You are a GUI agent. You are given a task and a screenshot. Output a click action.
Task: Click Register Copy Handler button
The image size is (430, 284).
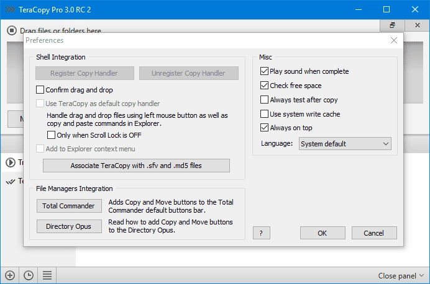coord(85,73)
